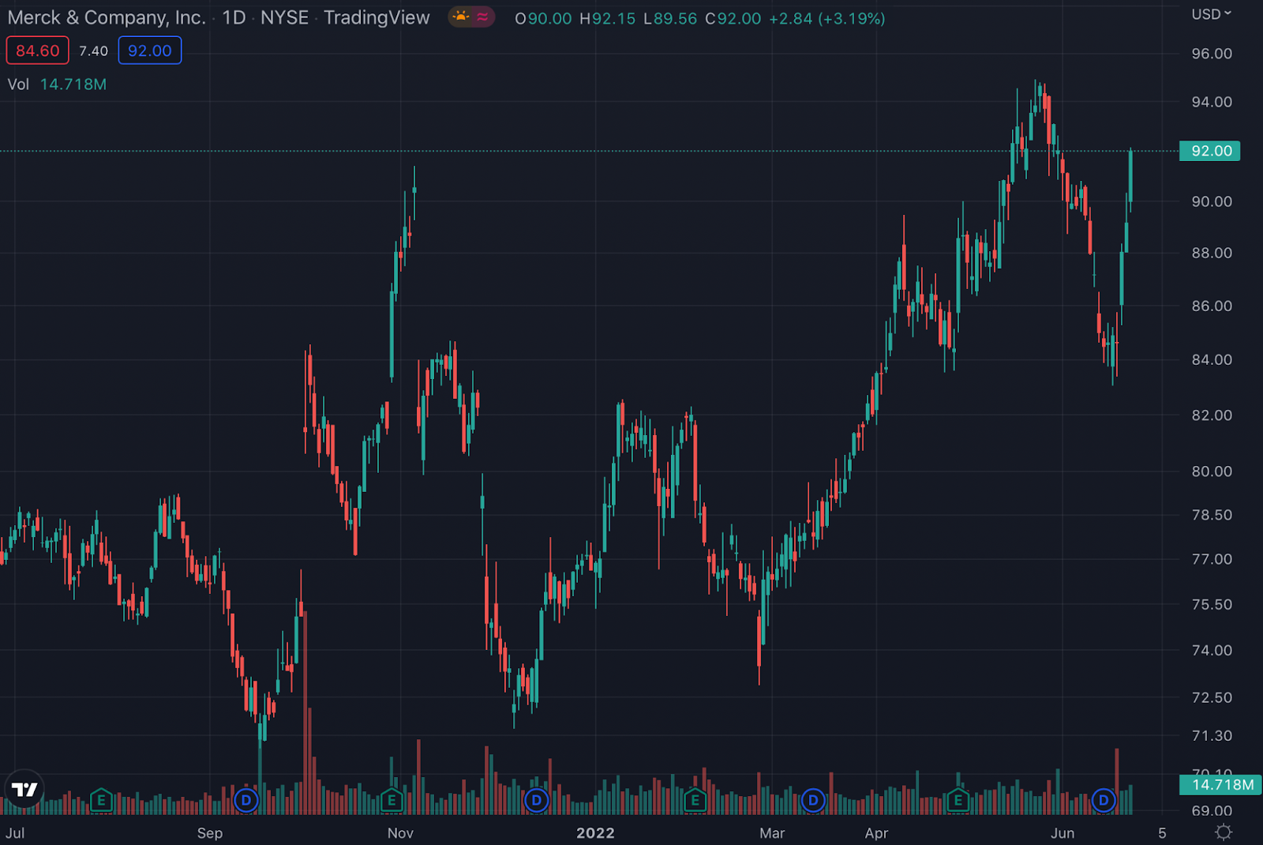Click the highlighted 14.718M volume tag on price axis

pos(1221,785)
